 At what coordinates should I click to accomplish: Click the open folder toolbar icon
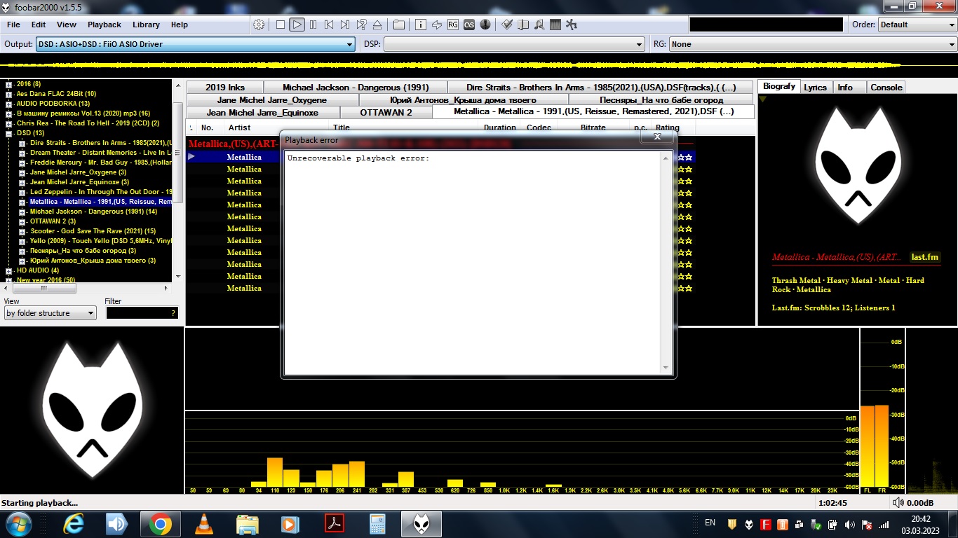tap(399, 25)
